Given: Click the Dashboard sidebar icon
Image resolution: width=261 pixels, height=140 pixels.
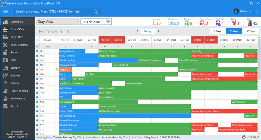Looking at the screenshot, I should pyautogui.click(x=5, y=22).
